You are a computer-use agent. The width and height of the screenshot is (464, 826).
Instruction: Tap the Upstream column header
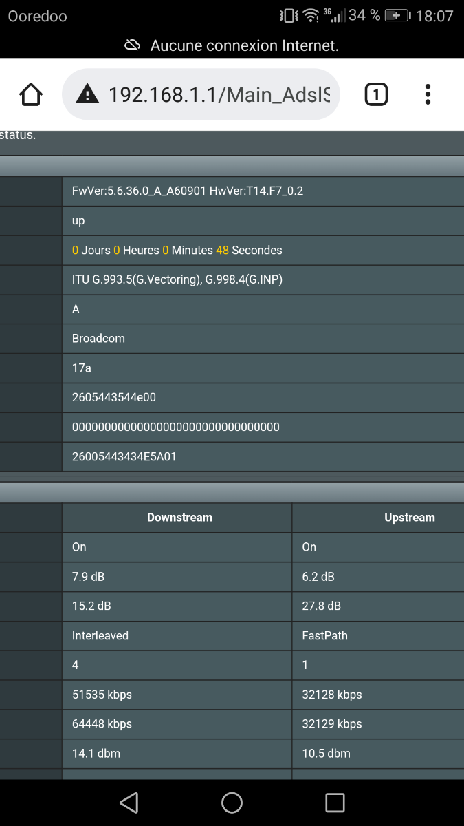pos(410,518)
